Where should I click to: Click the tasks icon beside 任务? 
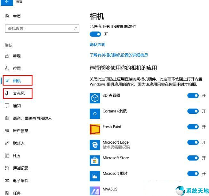7,193
